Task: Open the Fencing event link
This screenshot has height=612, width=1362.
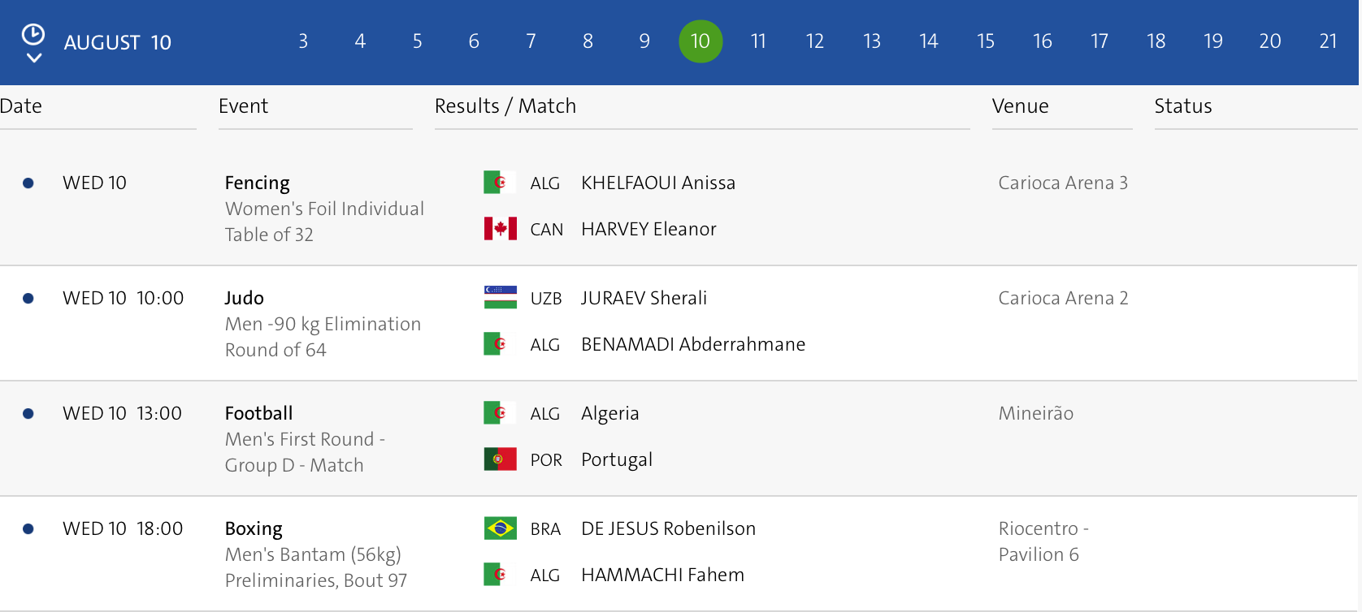Action: point(257,183)
